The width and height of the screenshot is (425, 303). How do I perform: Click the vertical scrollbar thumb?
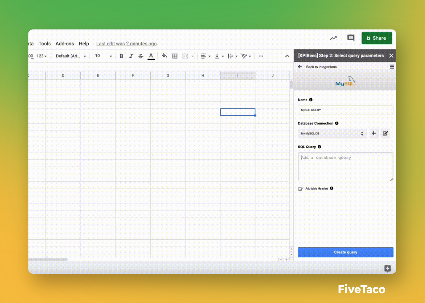click(292, 85)
